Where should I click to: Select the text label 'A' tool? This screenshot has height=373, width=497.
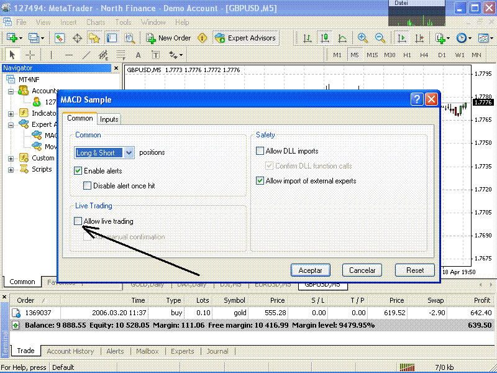pyautogui.click(x=138, y=55)
